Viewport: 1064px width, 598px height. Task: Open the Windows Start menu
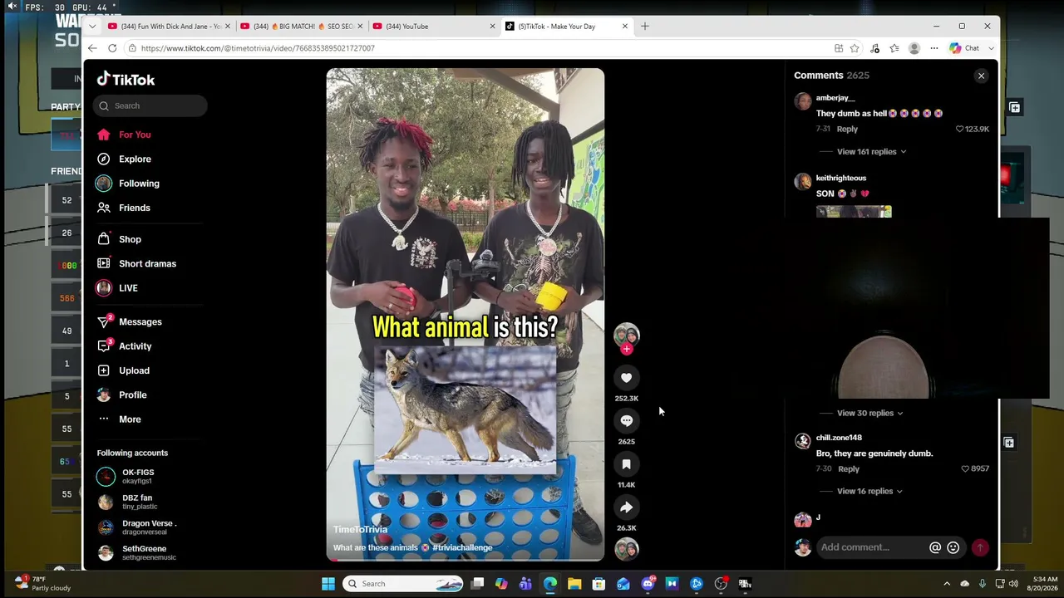(x=328, y=584)
